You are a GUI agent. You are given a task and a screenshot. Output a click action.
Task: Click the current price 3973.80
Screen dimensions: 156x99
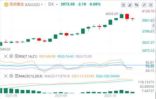coord(68,4)
